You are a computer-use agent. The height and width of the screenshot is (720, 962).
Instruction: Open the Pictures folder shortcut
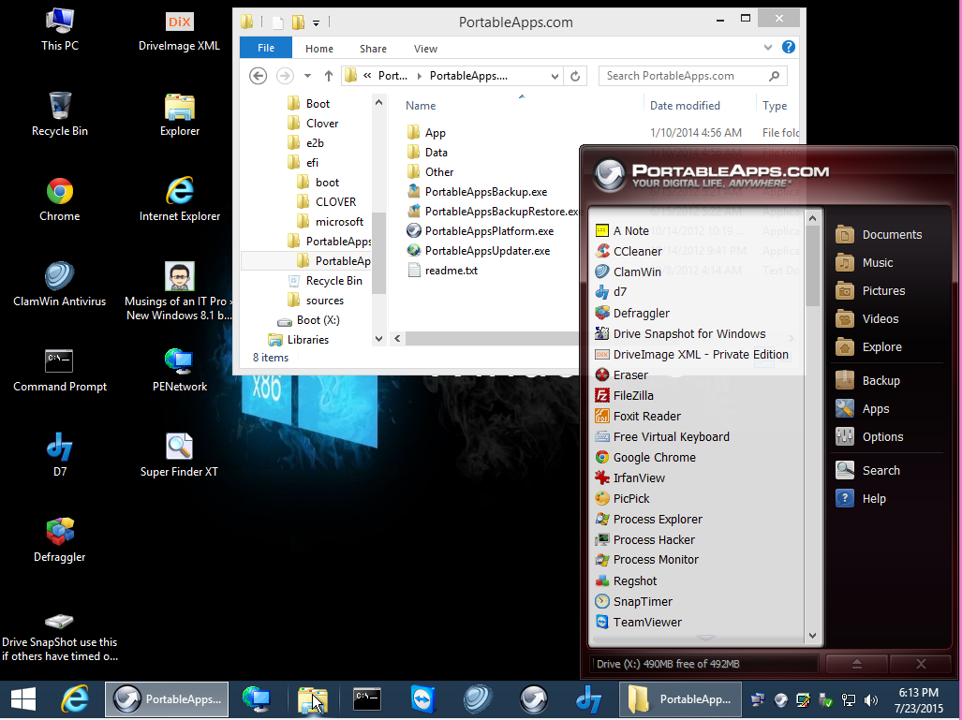[870, 290]
